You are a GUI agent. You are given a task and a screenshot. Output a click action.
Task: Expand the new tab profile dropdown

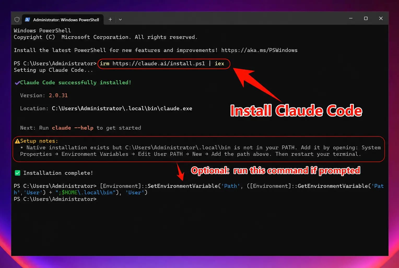[x=120, y=20]
